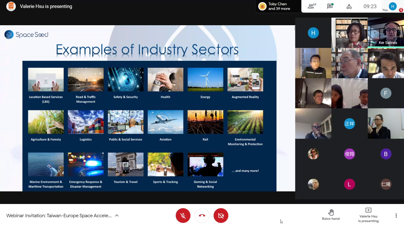The image size is (404, 227).
Task: Click the Marine Environment image
Action: point(46,165)
